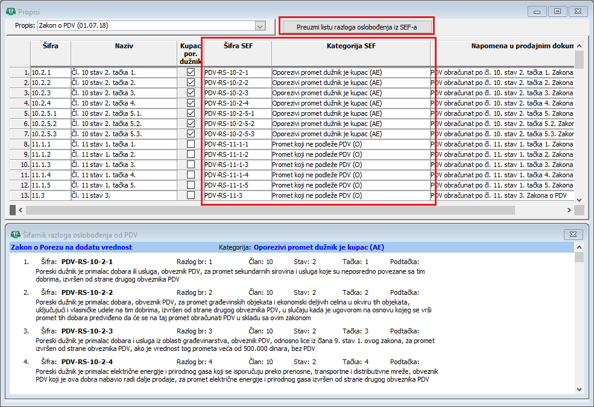Maximize the Propisi window
The image size is (594, 407).
(558, 11)
